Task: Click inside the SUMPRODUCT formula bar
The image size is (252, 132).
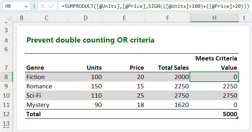Action: 154,6
